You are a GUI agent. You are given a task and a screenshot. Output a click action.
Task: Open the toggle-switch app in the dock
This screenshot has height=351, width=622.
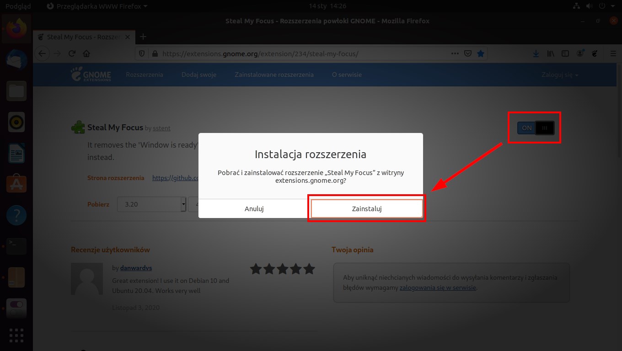click(16, 308)
